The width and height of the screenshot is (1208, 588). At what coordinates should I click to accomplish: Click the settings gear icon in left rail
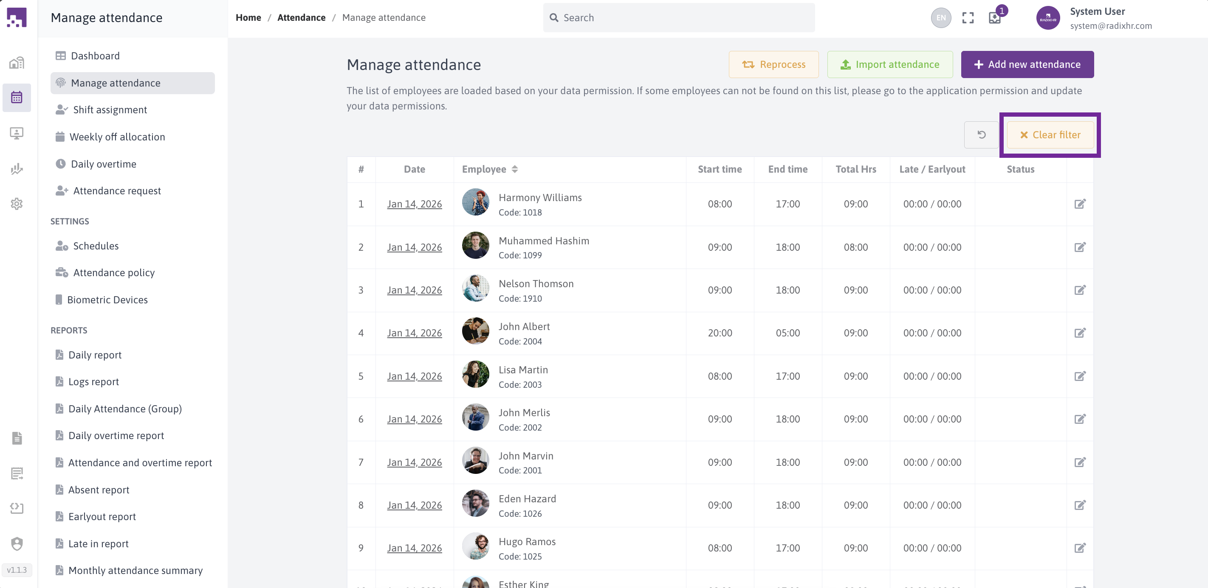click(17, 204)
